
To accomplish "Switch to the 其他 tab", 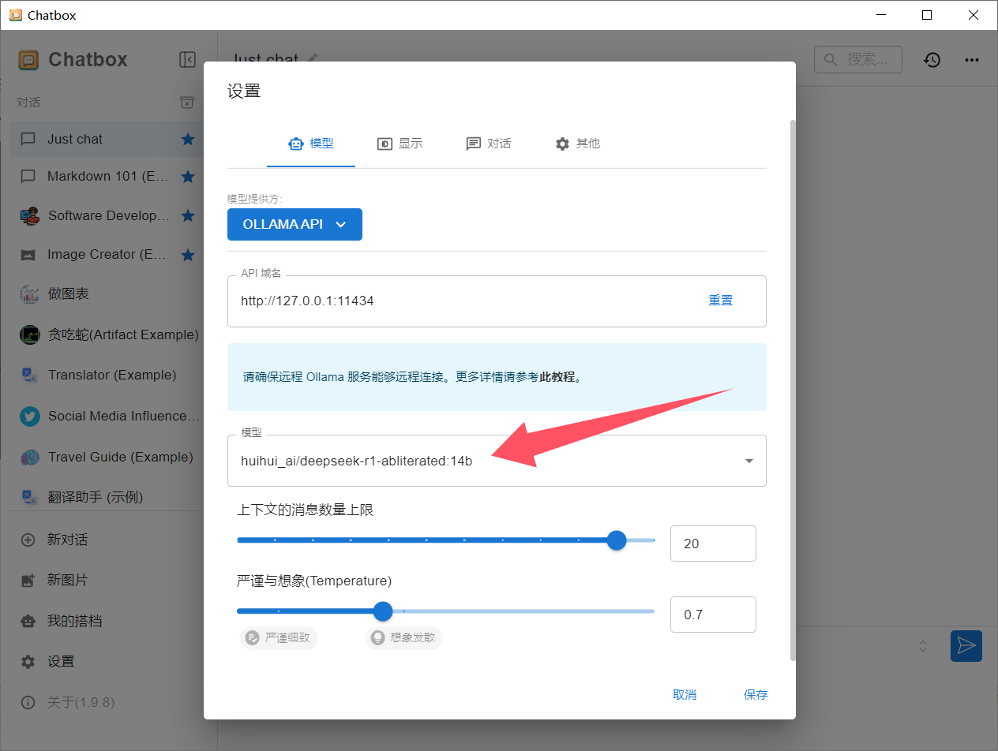I will pos(577,144).
